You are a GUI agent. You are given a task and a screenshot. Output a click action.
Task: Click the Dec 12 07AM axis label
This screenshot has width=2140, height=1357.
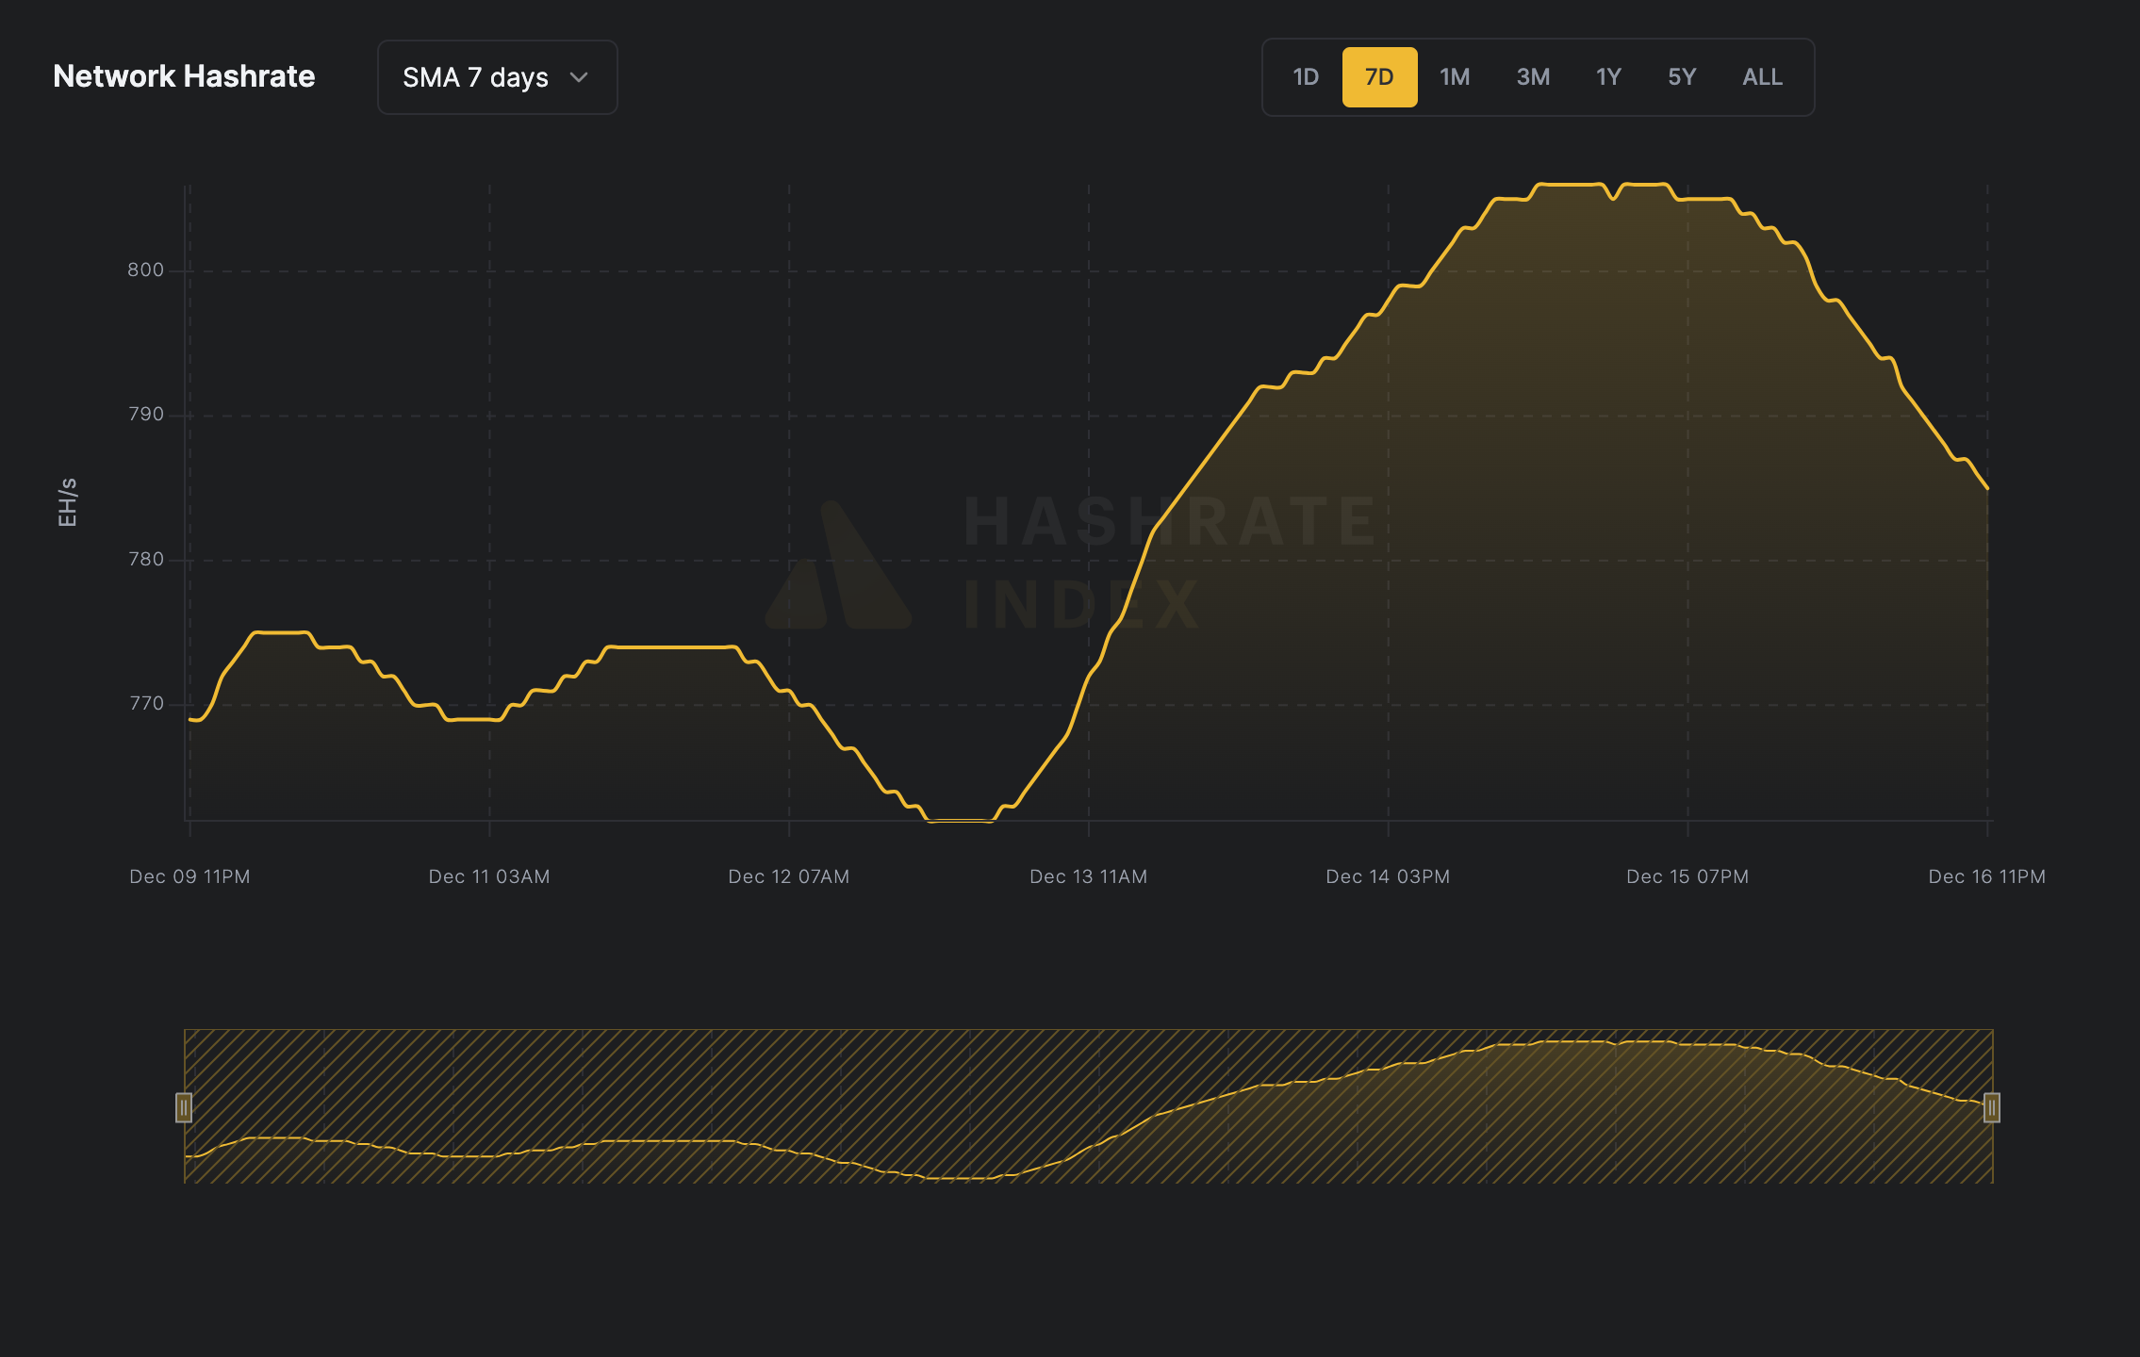coord(789,875)
